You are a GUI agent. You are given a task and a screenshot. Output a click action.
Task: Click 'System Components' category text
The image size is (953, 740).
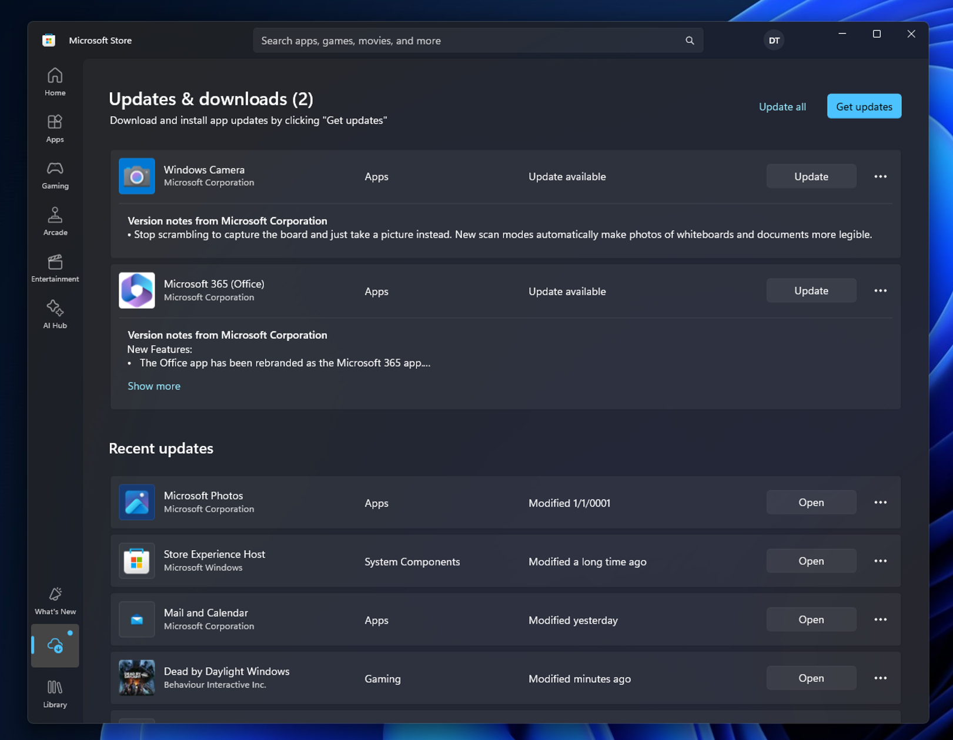click(412, 562)
